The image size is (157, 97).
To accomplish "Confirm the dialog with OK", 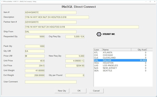I will coord(79,91).
